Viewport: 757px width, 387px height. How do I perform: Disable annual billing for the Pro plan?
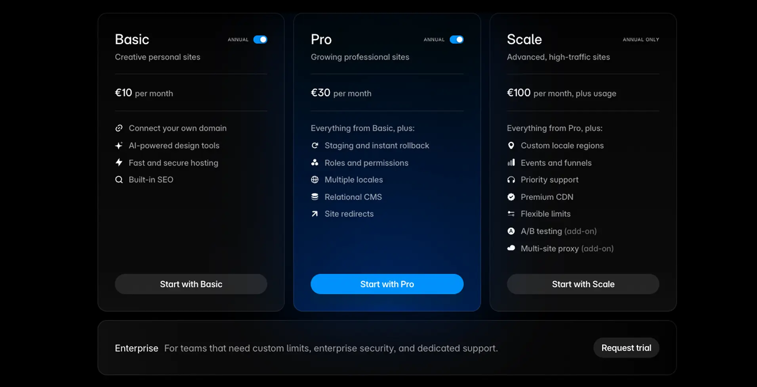point(457,39)
